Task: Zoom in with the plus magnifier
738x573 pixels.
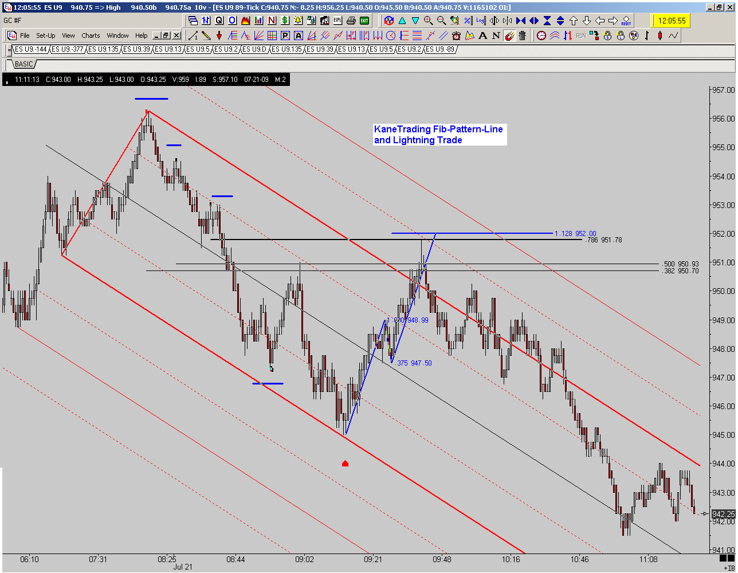Action: pos(428,21)
